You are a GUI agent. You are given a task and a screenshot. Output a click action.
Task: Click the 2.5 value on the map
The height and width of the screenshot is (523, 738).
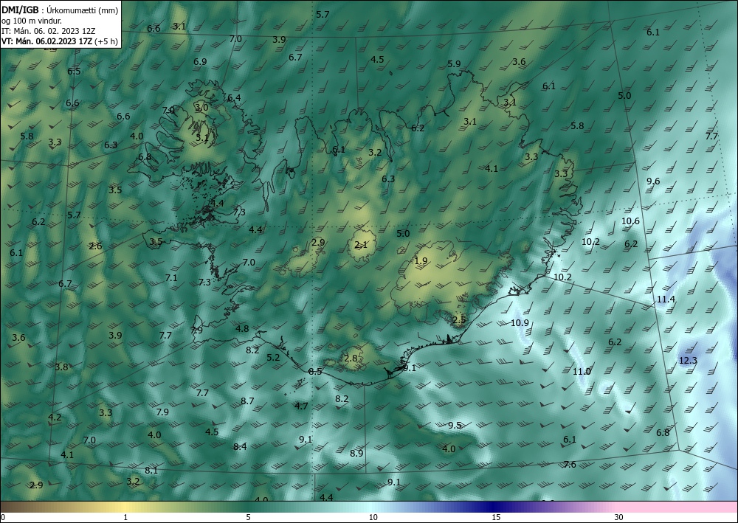pyautogui.click(x=459, y=319)
